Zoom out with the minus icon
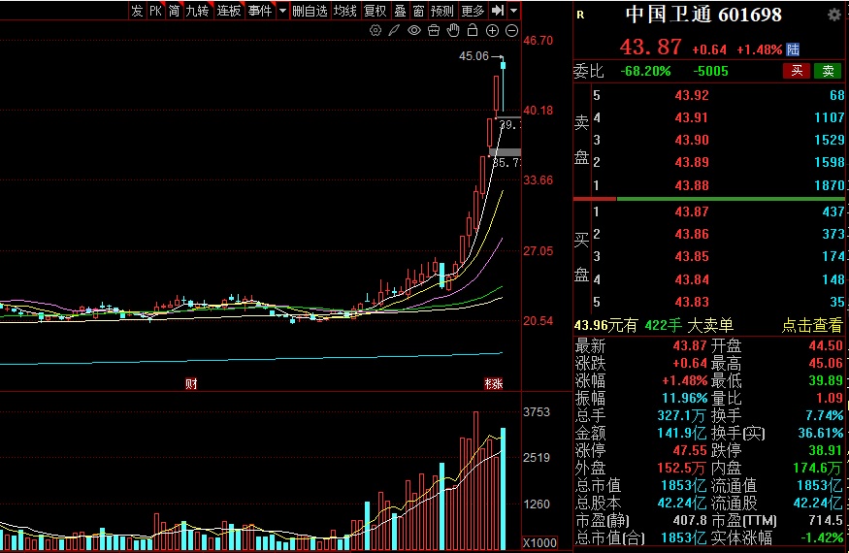The height and width of the screenshot is (553, 849). [x=511, y=31]
